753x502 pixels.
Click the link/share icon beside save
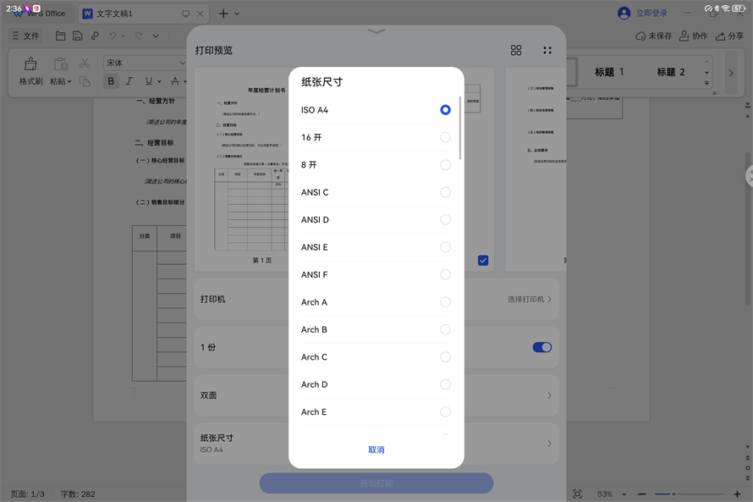click(95, 36)
